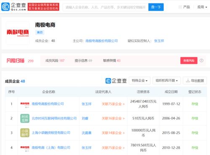
Task: Click row 1 company logo icon
Action: pyautogui.click(x=25, y=105)
